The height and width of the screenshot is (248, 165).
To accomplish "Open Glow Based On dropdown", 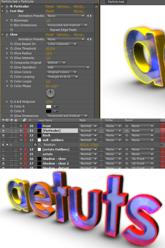I will [62, 44].
